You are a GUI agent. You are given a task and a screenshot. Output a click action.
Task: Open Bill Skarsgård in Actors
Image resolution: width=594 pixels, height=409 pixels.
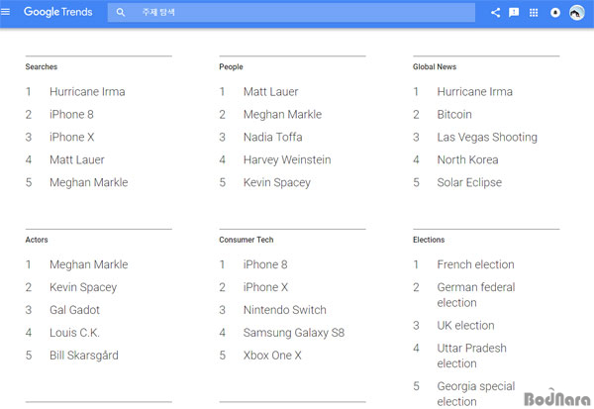pos(84,356)
